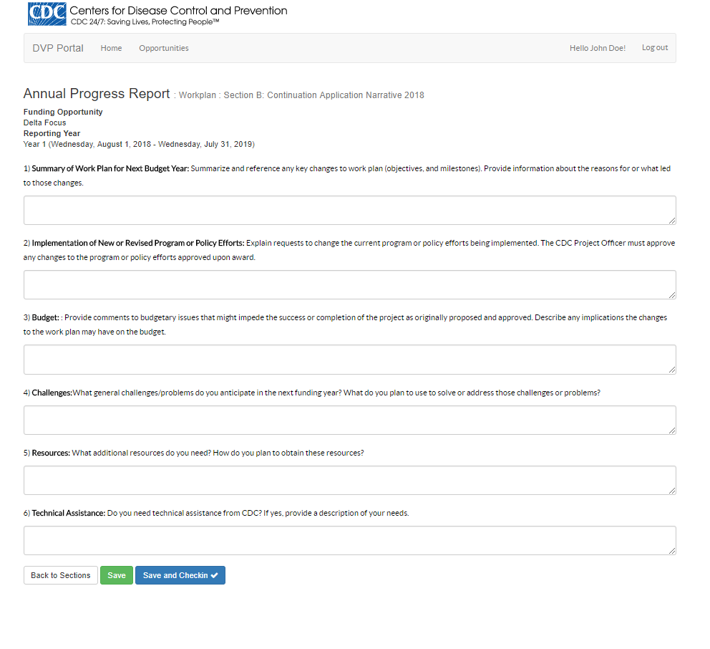The width and height of the screenshot is (710, 649).
Task: Click resize handle of Technical Assistance textbox
Action: (x=672, y=550)
